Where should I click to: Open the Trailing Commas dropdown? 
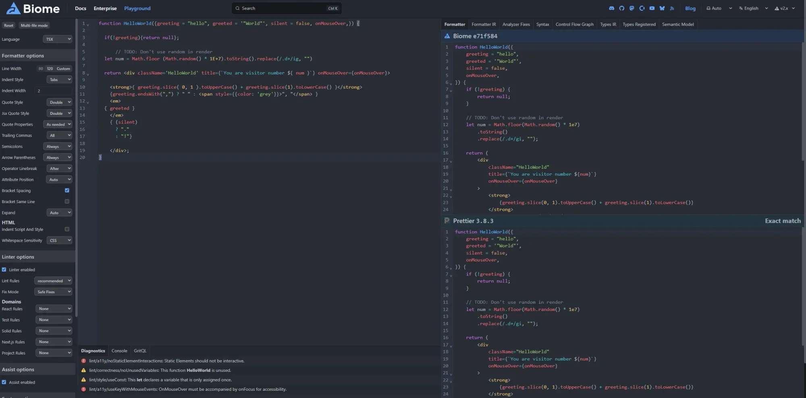pos(59,135)
